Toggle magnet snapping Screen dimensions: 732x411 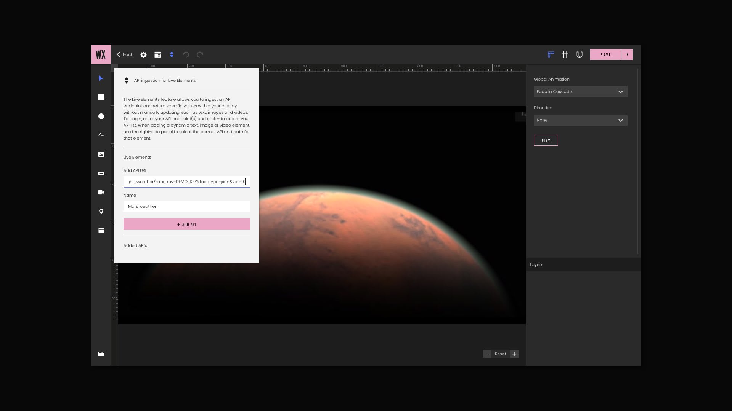click(x=579, y=55)
